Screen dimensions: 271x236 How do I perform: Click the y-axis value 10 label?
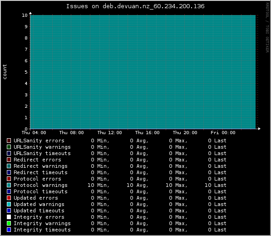(25, 15)
